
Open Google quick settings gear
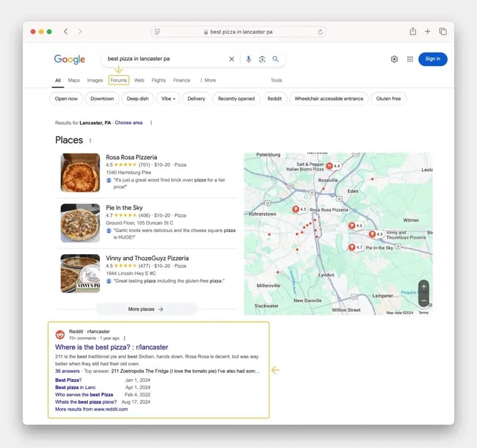pyautogui.click(x=394, y=59)
